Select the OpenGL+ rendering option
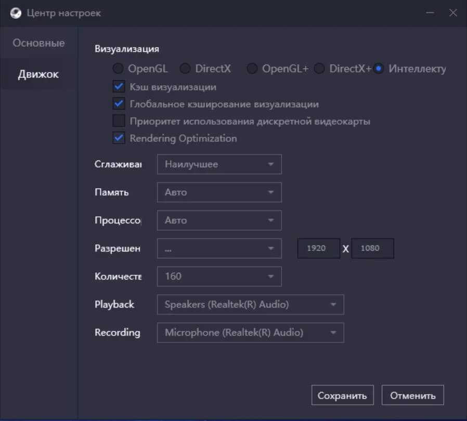467x421 pixels. 252,69
